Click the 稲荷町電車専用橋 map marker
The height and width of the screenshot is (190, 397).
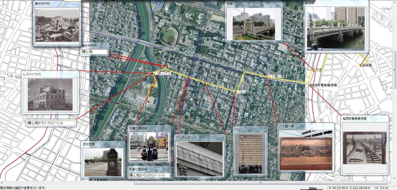pos(309,85)
